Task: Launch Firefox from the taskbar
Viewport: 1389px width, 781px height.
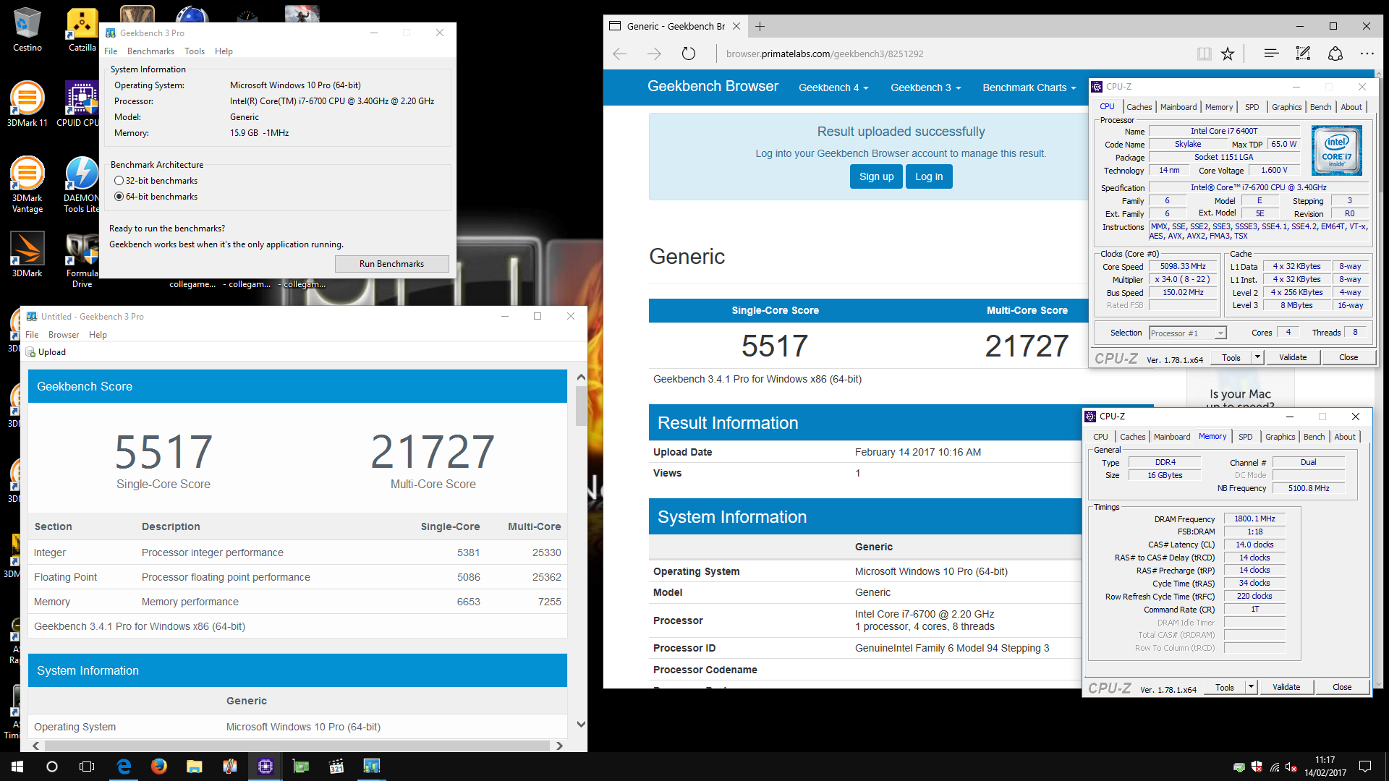Action: [x=159, y=767]
